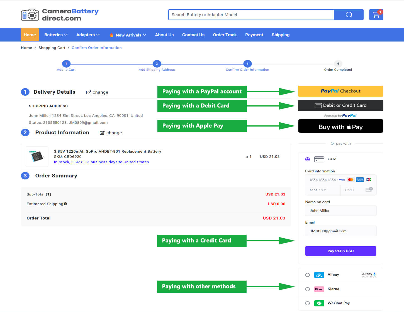Click the Visa logo in card number field
This screenshot has height=312, width=404.
coord(342,180)
